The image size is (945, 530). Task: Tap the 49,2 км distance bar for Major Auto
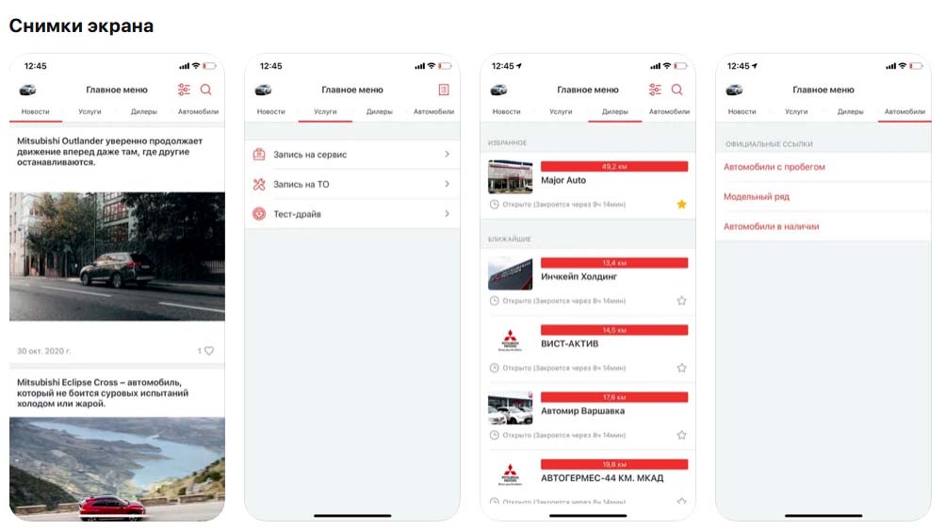click(614, 166)
